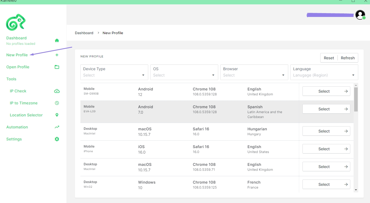The width and height of the screenshot is (370, 203).
Task: Click the cloud icon next to IP Check
Action: 57,91
